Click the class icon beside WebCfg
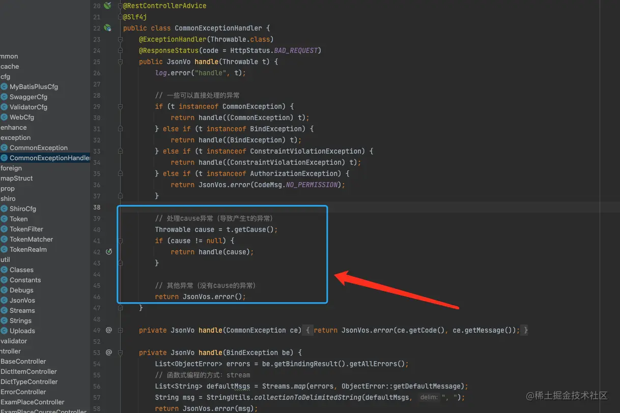620x413 pixels. coord(4,117)
